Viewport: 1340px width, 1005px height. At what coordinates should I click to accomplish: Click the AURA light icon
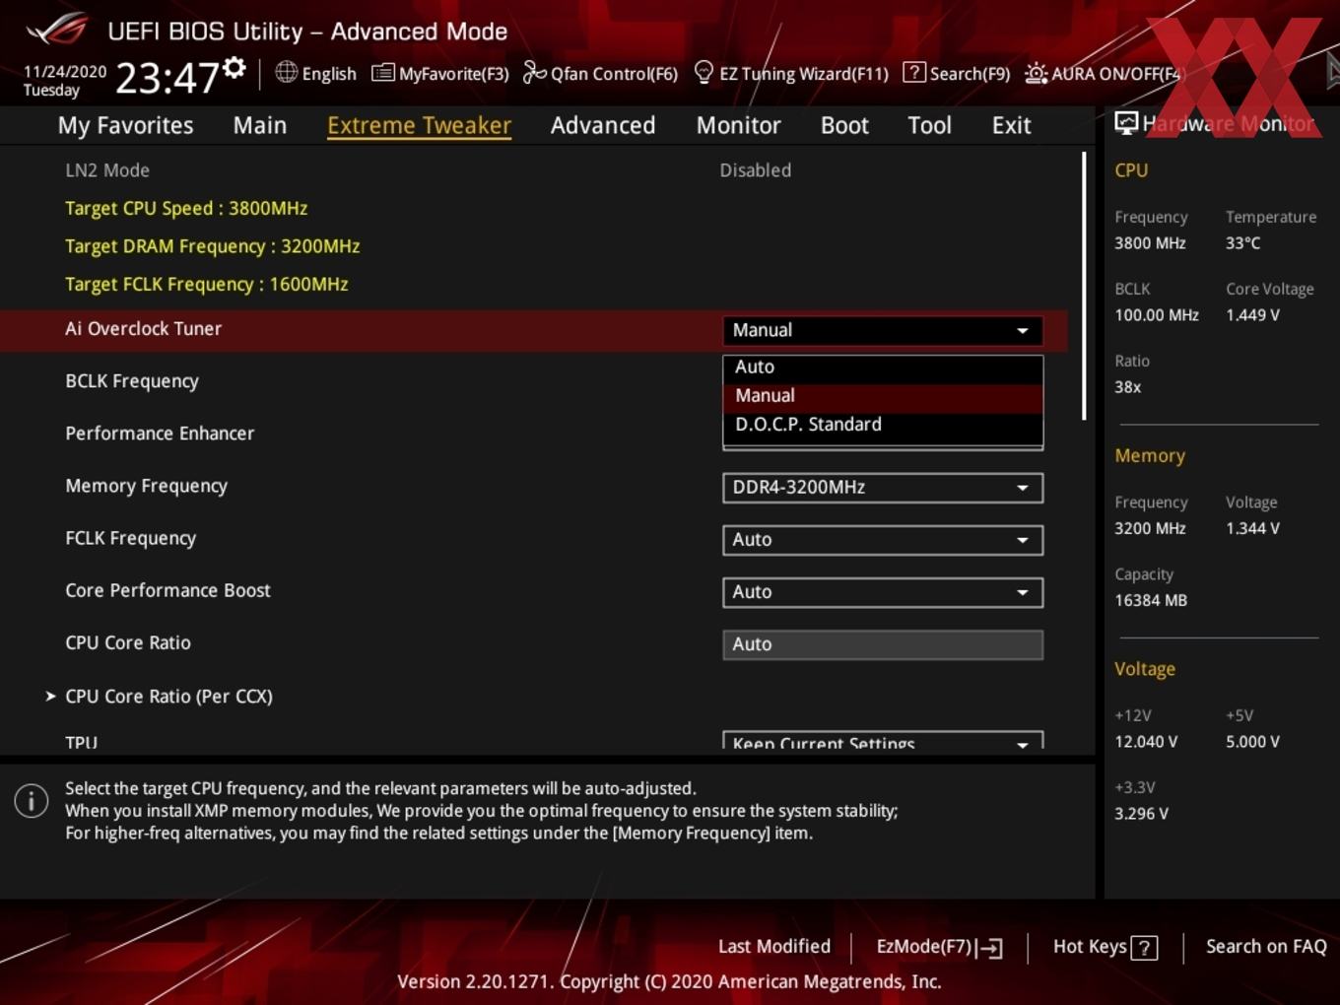pos(1036,73)
